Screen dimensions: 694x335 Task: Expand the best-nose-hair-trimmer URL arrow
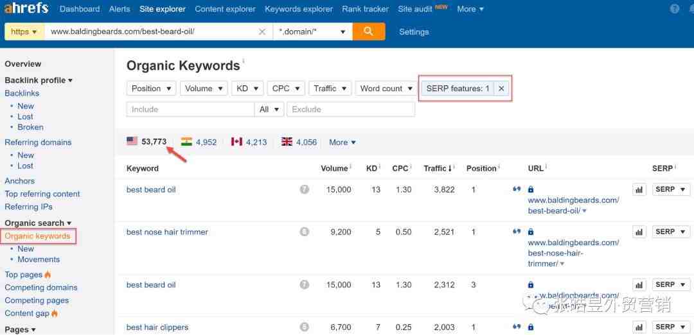[x=562, y=264]
